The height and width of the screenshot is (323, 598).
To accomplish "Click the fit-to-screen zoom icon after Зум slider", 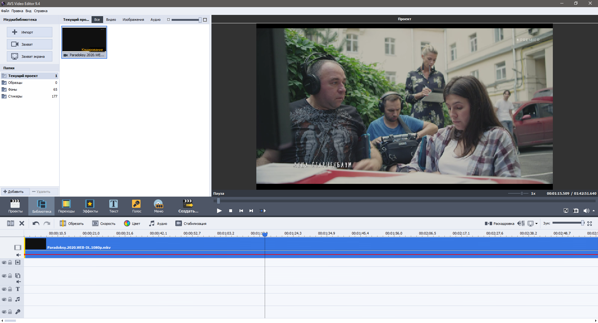I will pyautogui.click(x=590, y=223).
